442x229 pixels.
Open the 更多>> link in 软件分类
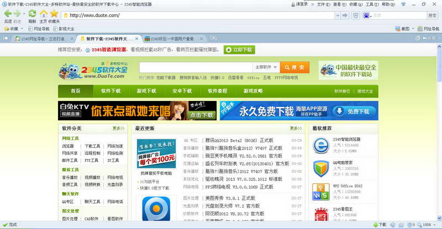(118, 129)
